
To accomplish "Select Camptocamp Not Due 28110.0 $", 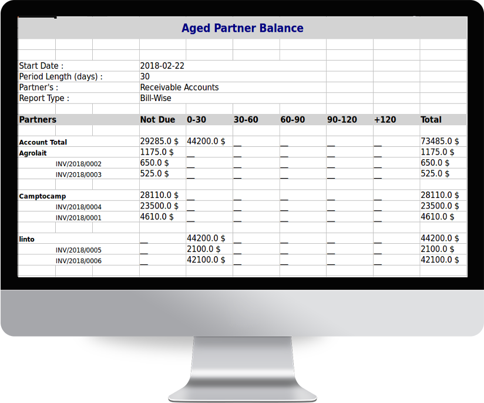I will pos(159,195).
